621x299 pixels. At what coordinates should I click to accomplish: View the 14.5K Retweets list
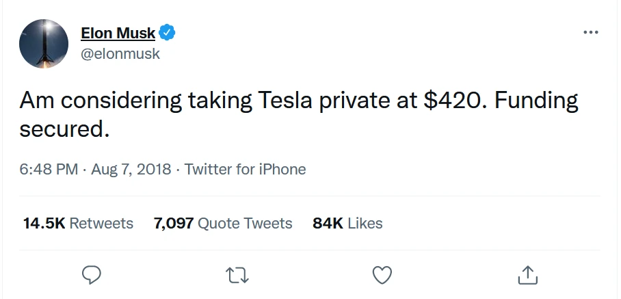pyautogui.click(x=78, y=223)
